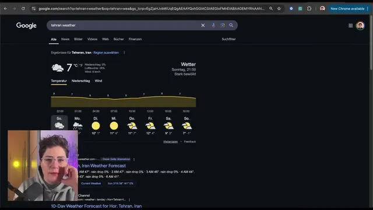373x210 pixels.
Task: Click the browser forward arrow
Action: [x=14, y=9]
